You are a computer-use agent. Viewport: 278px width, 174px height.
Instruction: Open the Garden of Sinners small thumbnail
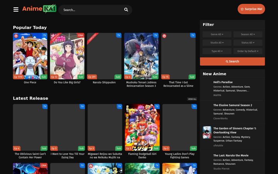click(x=207, y=133)
